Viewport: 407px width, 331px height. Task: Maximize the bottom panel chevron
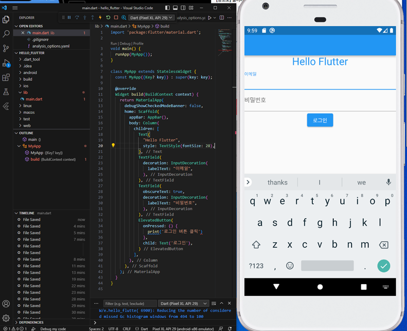click(x=221, y=303)
